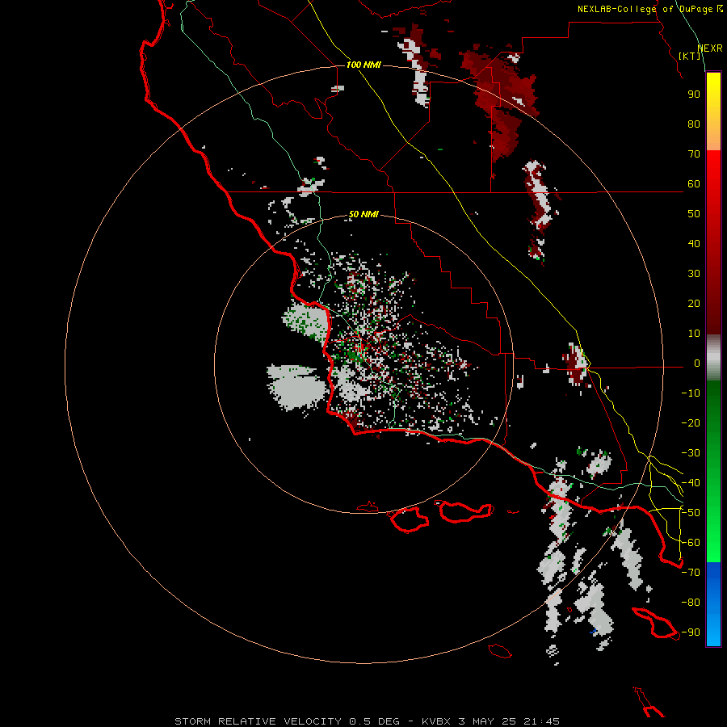The image size is (727, 727).
Task: Select the -80 value on the velocity scale
Action: pyautogui.click(x=691, y=603)
